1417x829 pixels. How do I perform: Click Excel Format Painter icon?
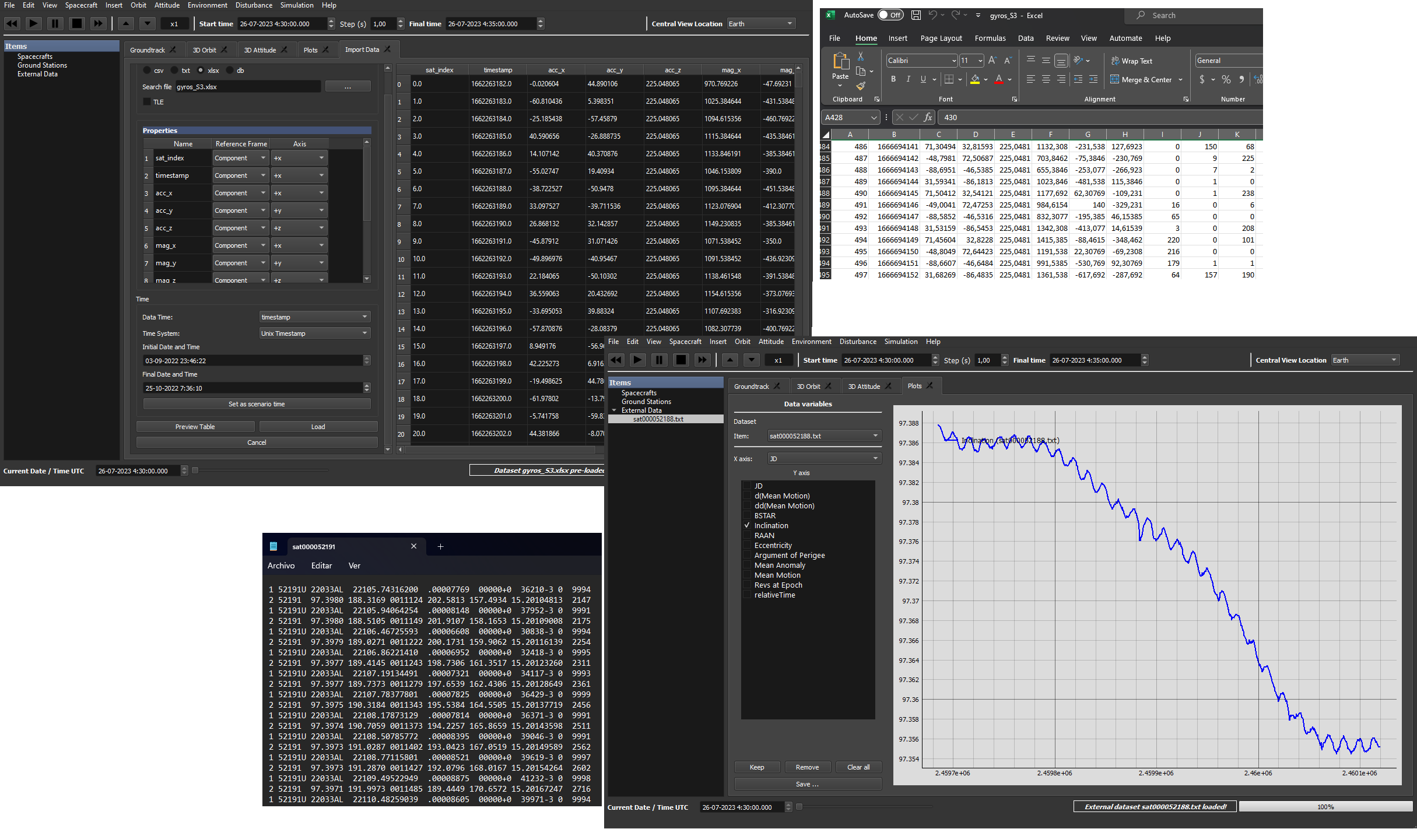pyautogui.click(x=861, y=86)
